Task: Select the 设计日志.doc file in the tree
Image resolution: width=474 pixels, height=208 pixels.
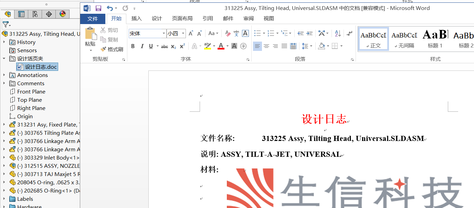Action: coord(37,67)
